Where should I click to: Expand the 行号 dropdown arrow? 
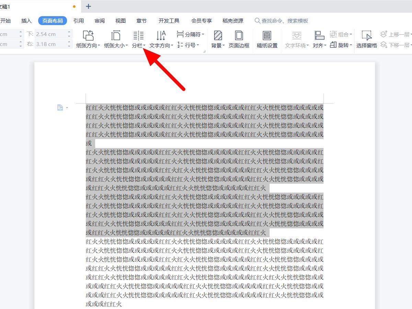(x=198, y=45)
